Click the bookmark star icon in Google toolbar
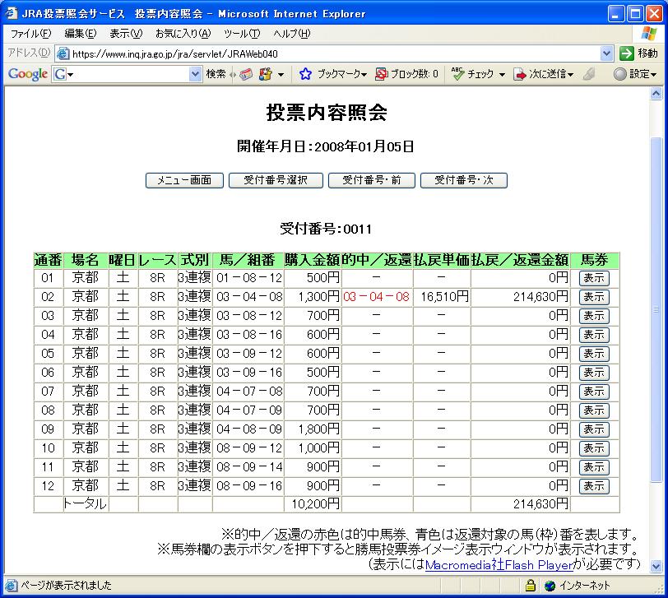The image size is (668, 598). coord(305,74)
